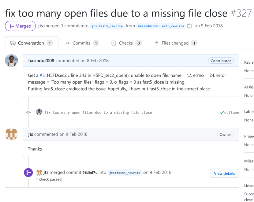Click the small jts avatar in merge event
254x202 pixels.
39,173
